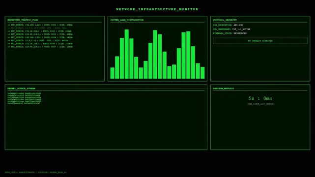
Task: Click the NO THREATS DETECTED status box
Action: click(260, 41)
